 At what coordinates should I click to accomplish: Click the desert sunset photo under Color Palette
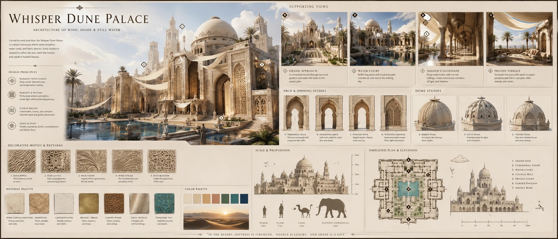tap(216, 218)
